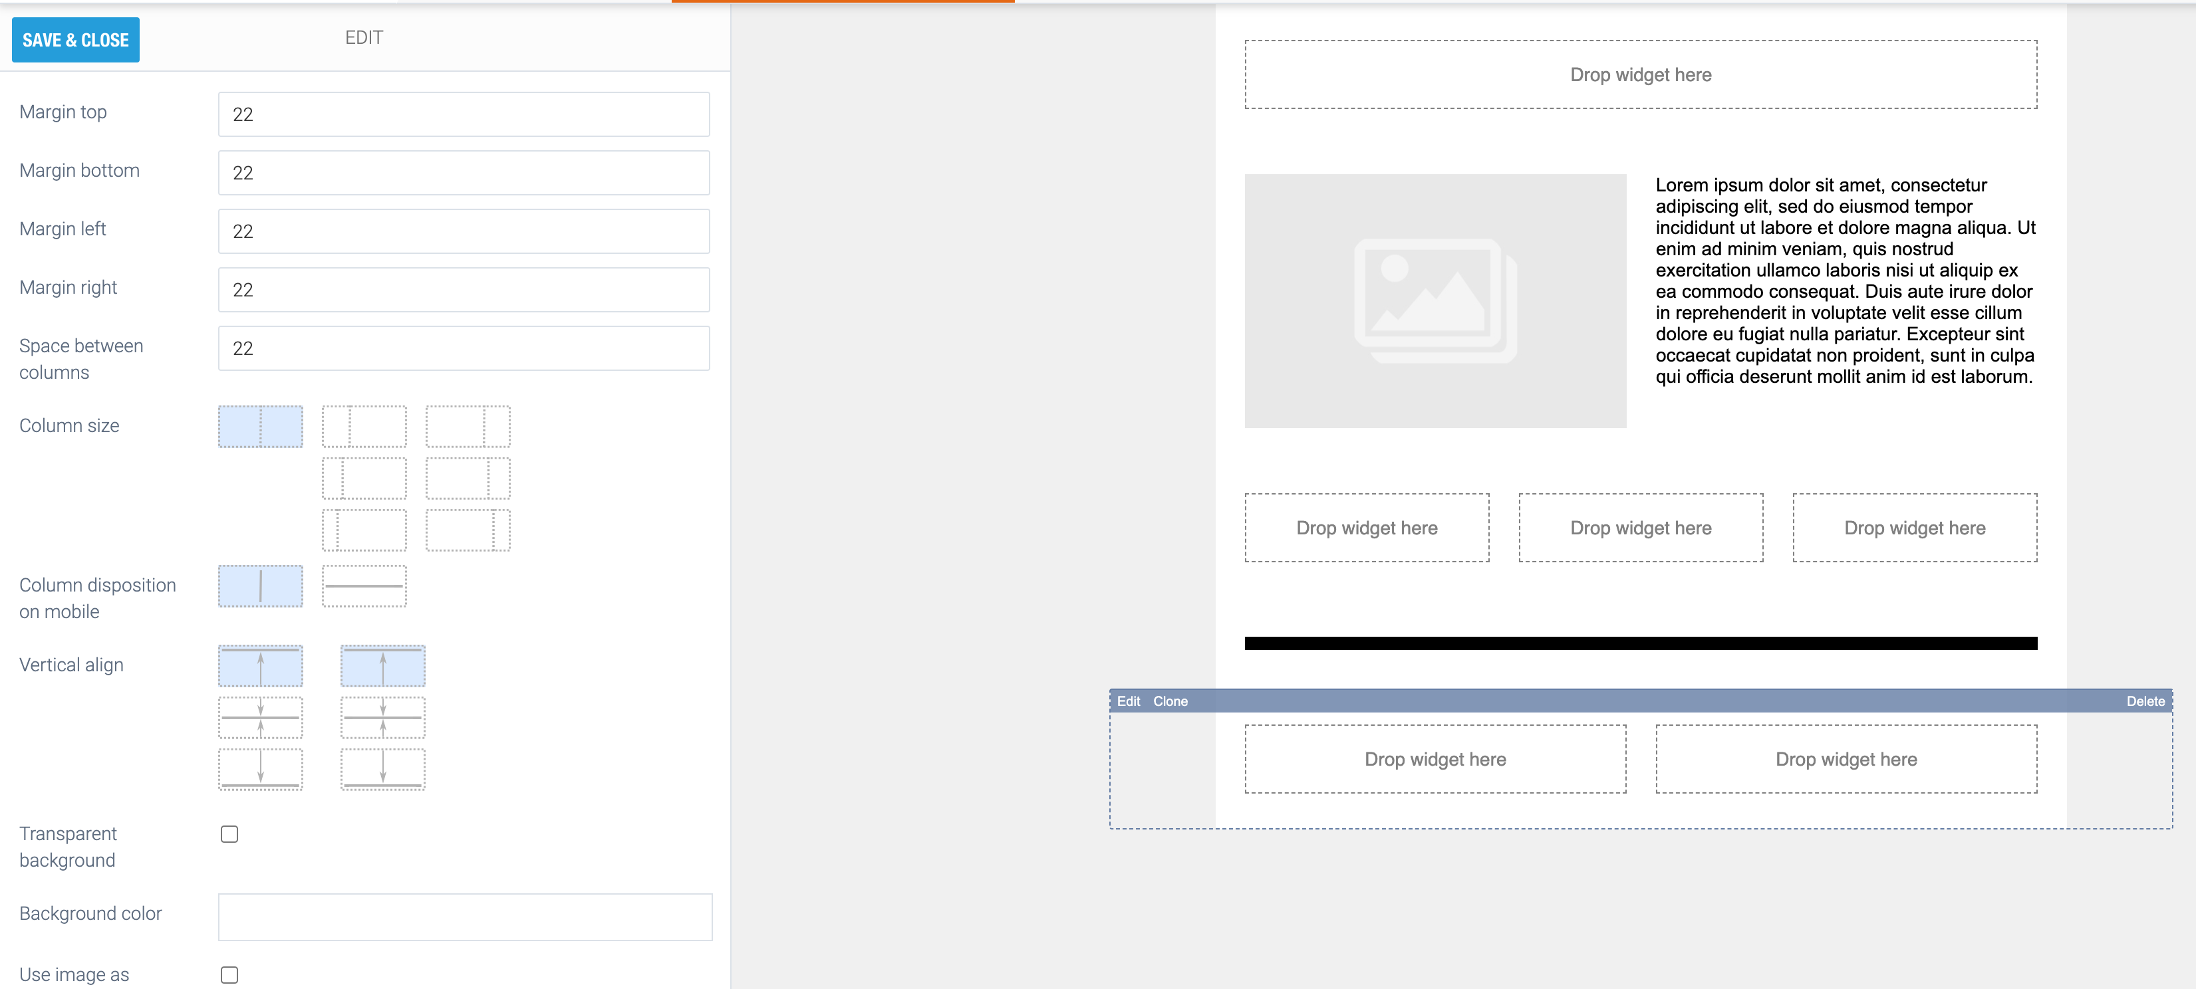This screenshot has width=2196, height=989.
Task: Delete the selected two-column row
Action: [x=2145, y=701]
